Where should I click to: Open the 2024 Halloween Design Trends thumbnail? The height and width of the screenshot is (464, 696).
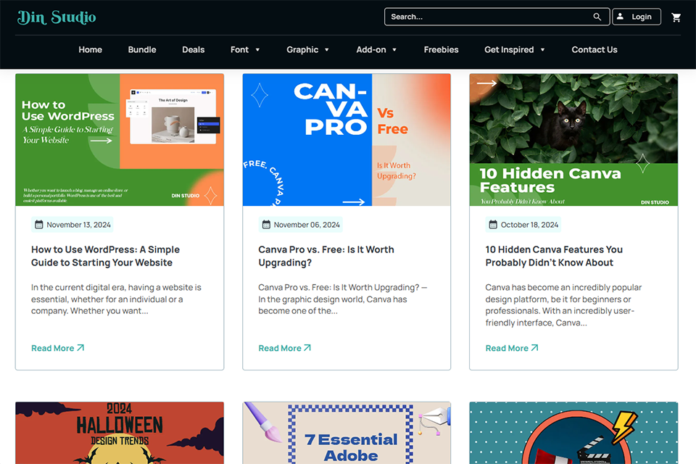tap(120, 433)
